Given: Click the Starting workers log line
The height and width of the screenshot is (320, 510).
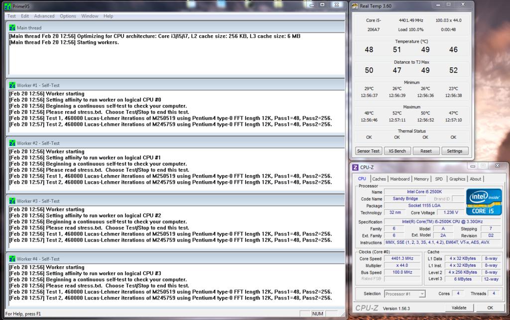Looking at the screenshot, I should point(64,42).
